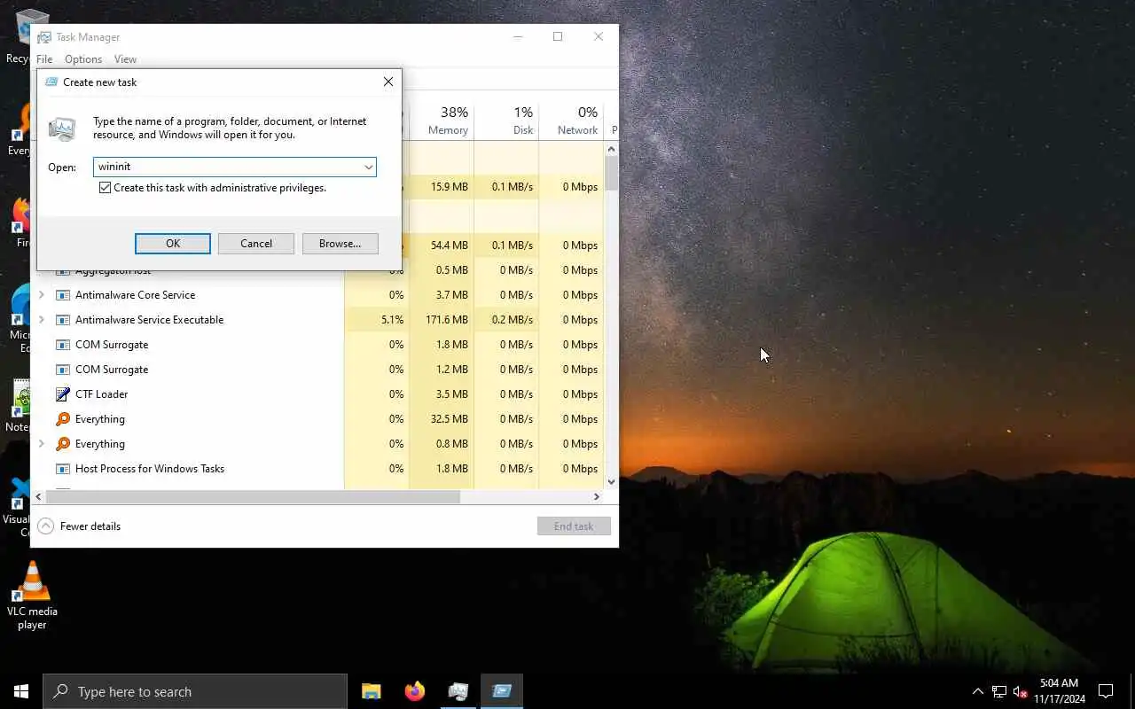The width and height of the screenshot is (1135, 709).
Task: Open the clock showing 5:04 AM
Action: [x=1059, y=691]
